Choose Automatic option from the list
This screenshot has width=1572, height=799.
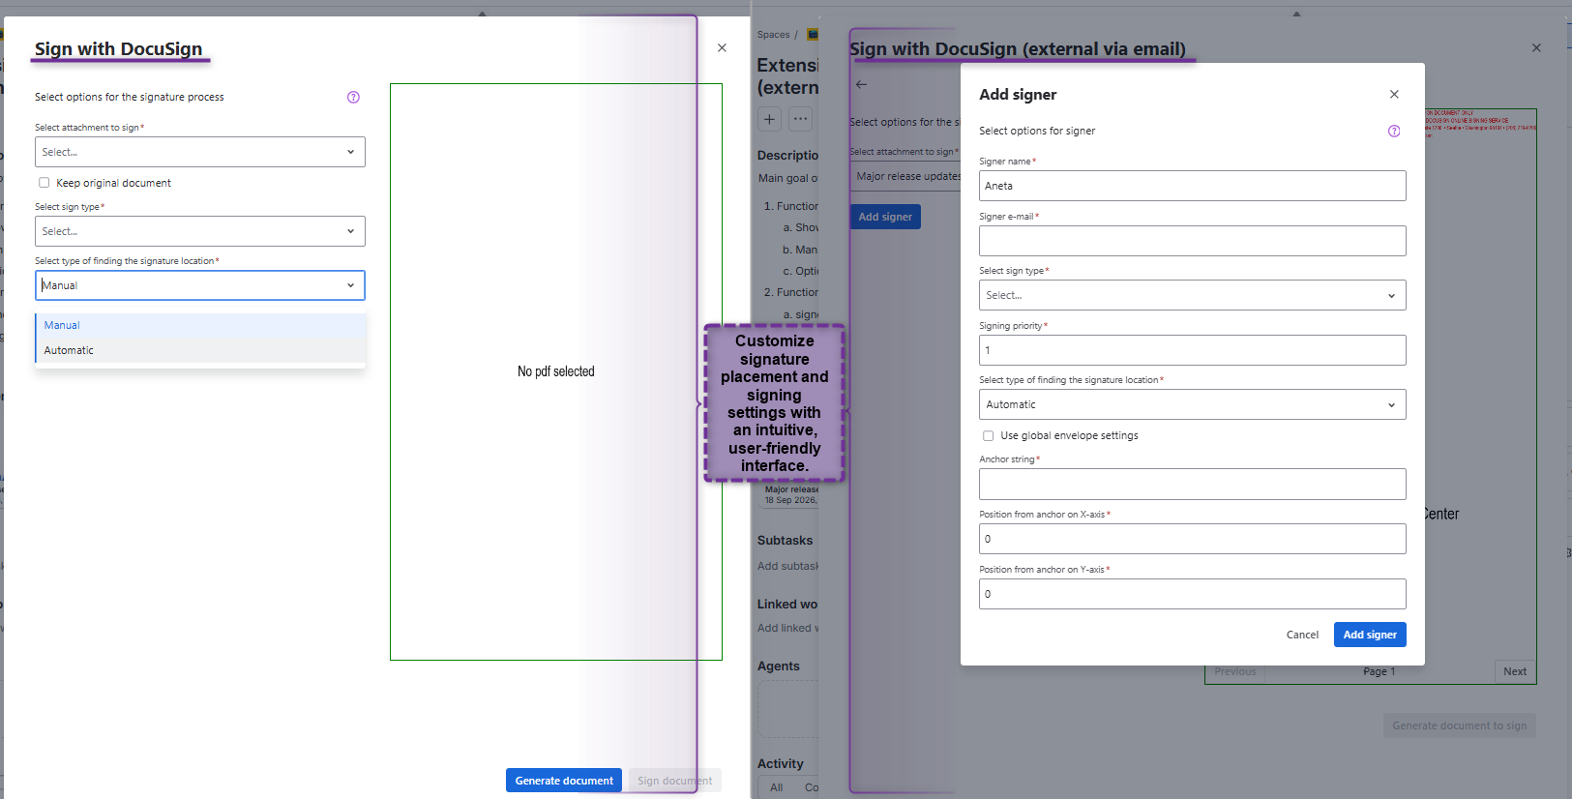click(x=200, y=350)
